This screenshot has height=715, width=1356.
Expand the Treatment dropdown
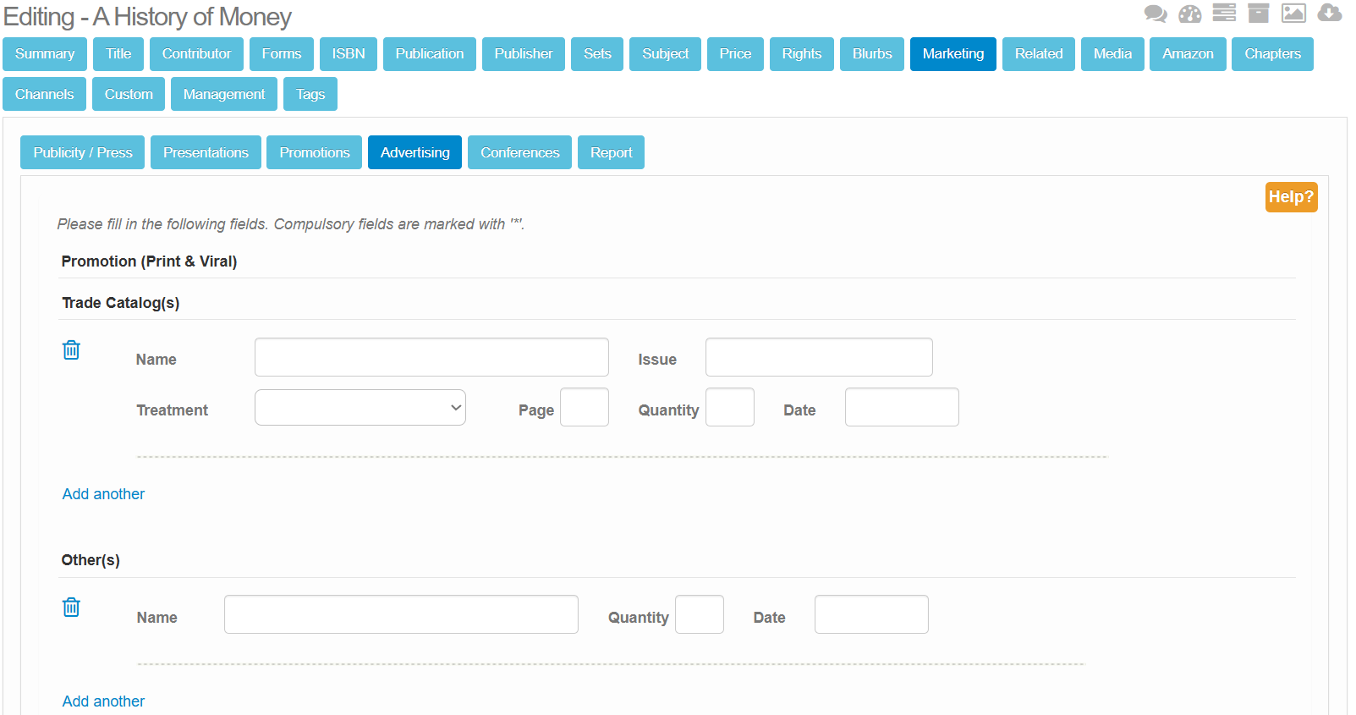(360, 408)
